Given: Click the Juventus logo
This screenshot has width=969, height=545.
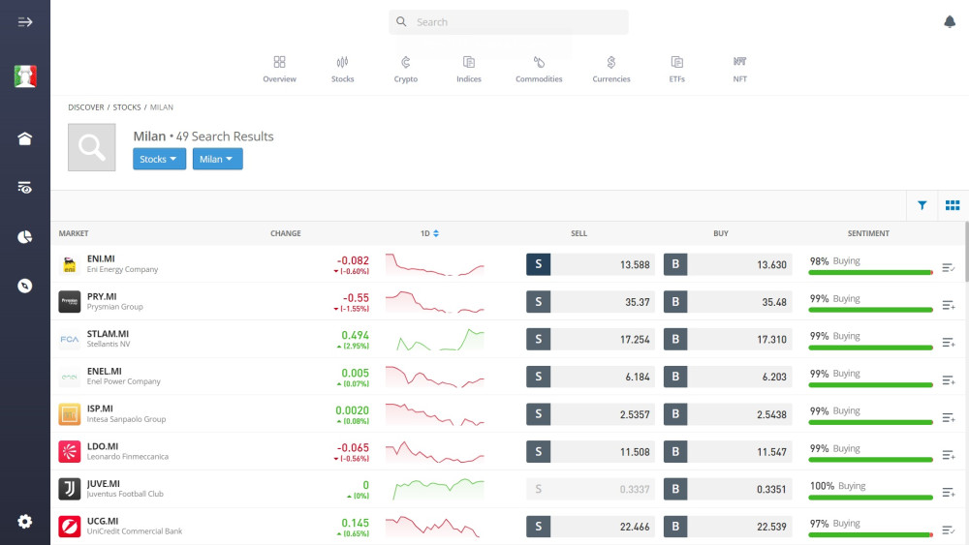Looking at the screenshot, I should pos(69,489).
